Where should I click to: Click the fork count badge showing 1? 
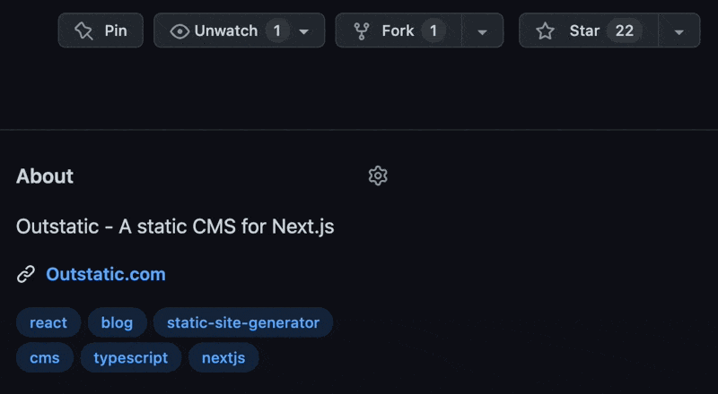point(433,30)
